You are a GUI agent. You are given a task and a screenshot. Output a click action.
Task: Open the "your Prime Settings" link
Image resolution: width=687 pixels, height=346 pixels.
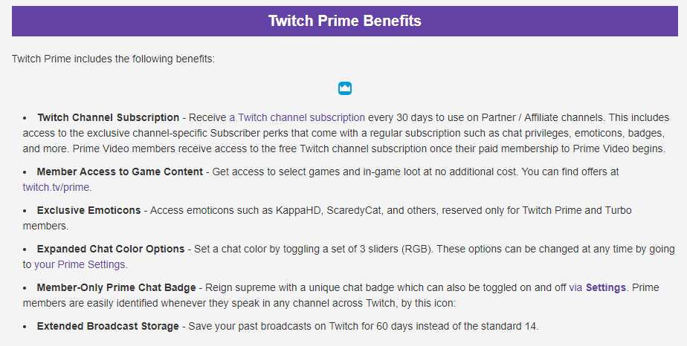click(80, 264)
